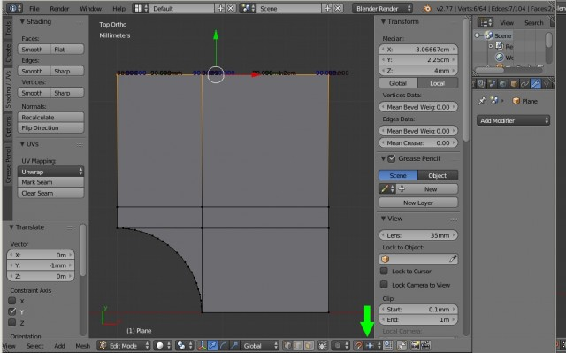Screen dimensions: 566x353
Task: Open the Modifiers properties tab wrench icon
Action: 536,84
